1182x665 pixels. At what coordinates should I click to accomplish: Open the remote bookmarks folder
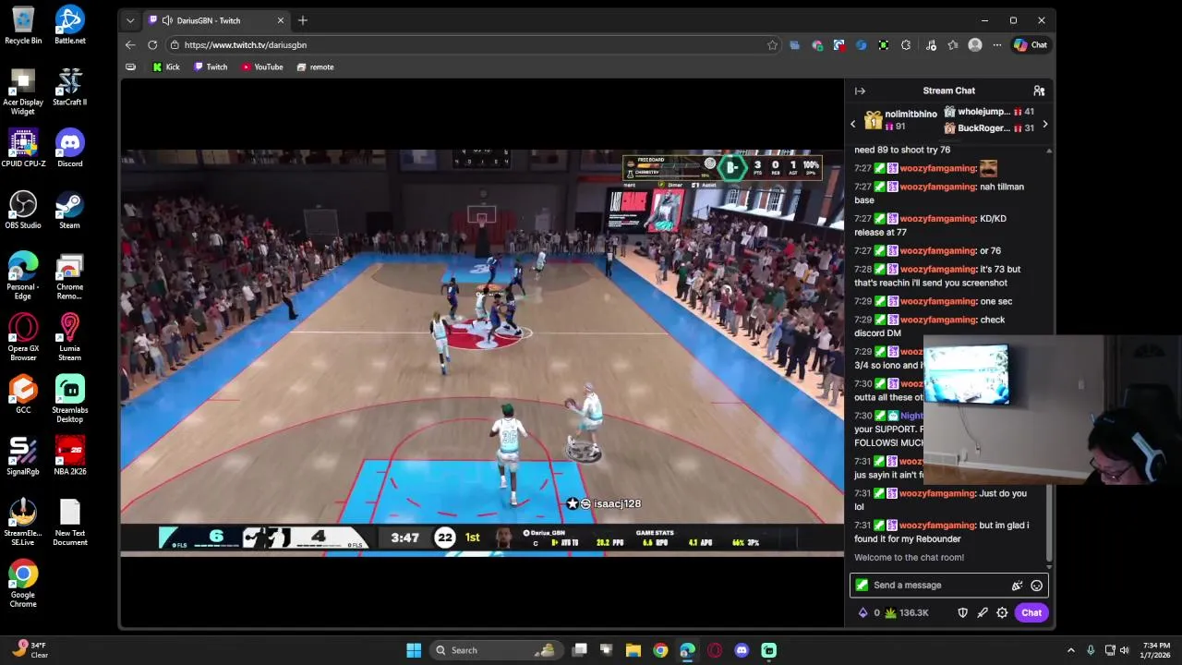pos(315,66)
